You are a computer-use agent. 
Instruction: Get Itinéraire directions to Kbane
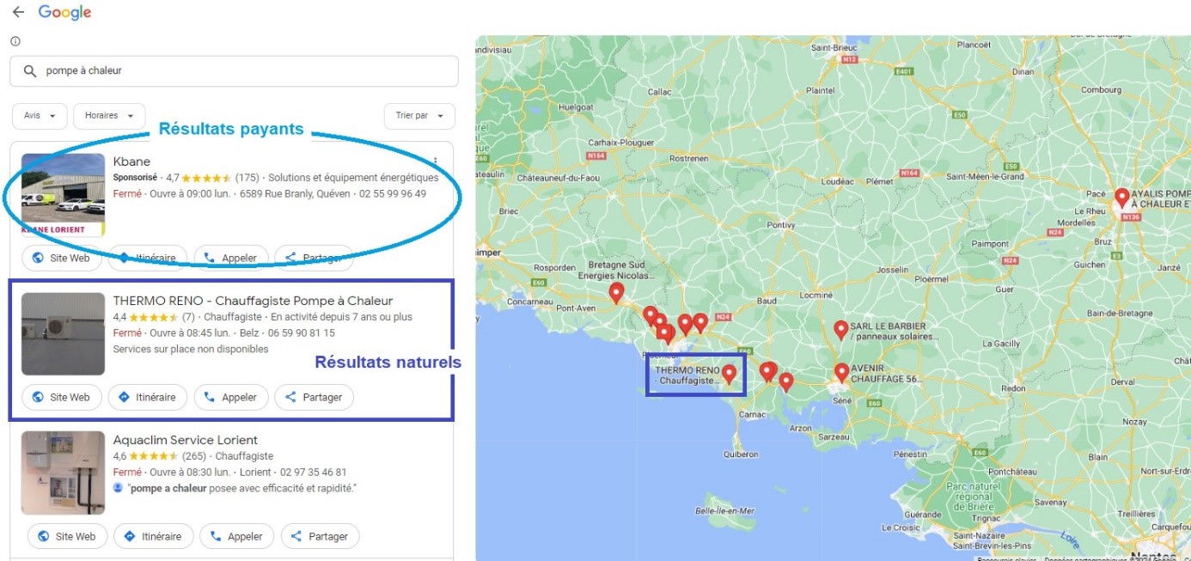[x=147, y=258]
